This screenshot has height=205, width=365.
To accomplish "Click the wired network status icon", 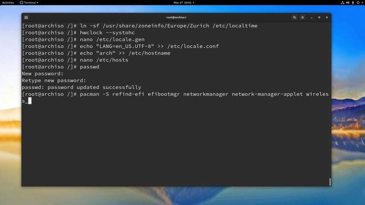I will tap(342, 2).
